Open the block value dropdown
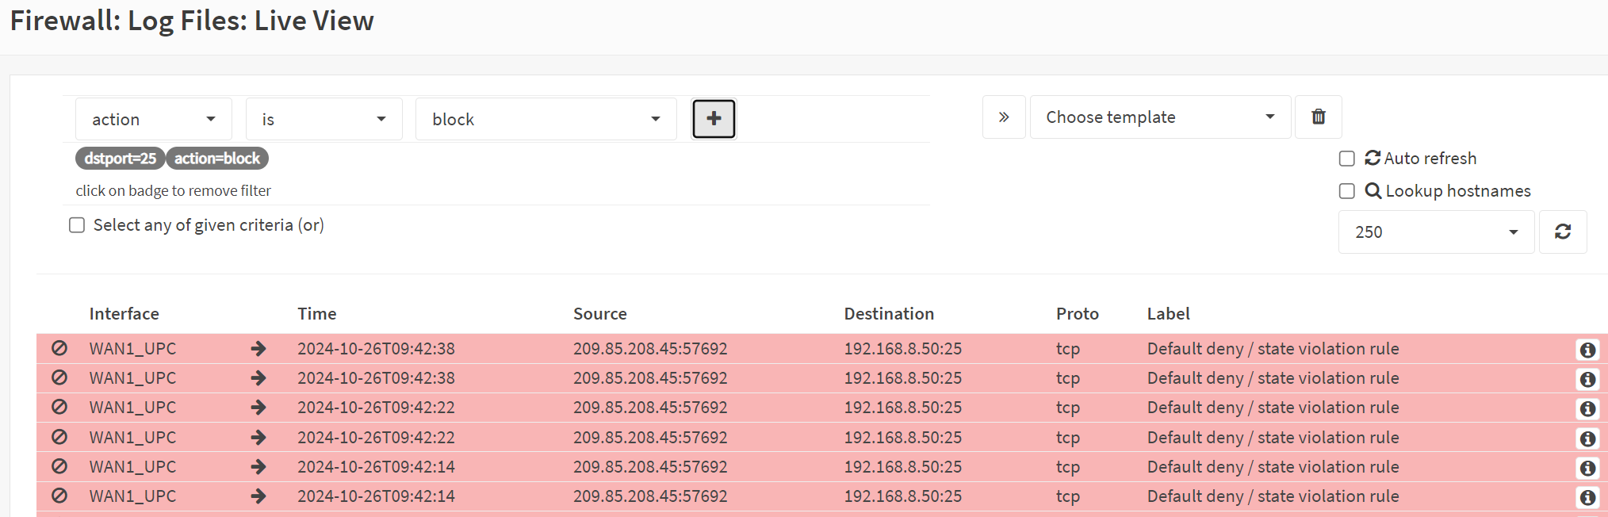This screenshot has height=517, width=1608. [546, 119]
